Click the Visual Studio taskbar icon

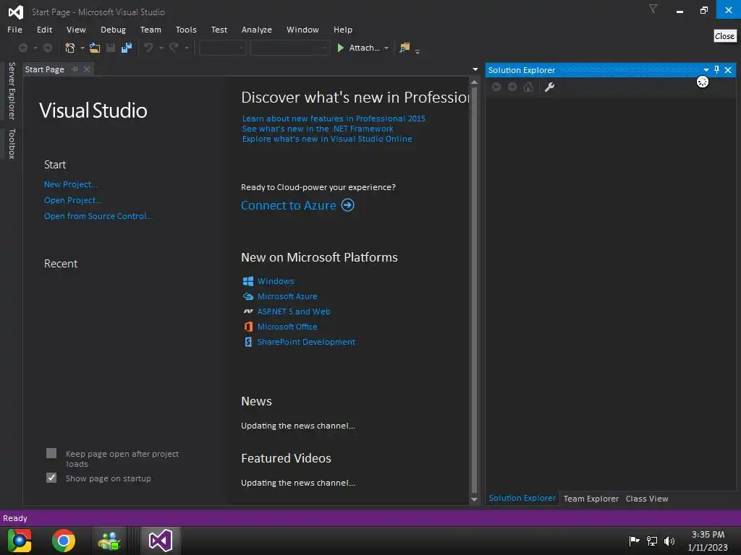tap(161, 541)
